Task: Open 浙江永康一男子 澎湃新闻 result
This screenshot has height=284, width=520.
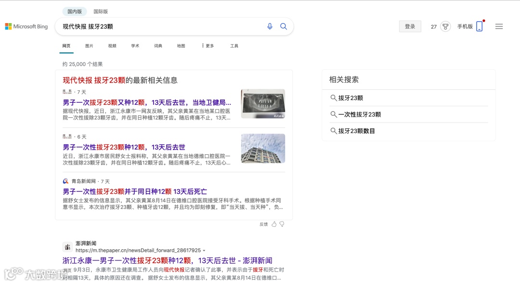Action: (168, 260)
